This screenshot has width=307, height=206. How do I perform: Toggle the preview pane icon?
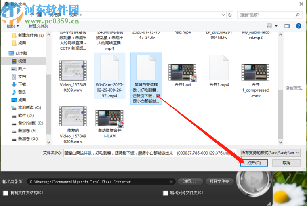[287, 26]
